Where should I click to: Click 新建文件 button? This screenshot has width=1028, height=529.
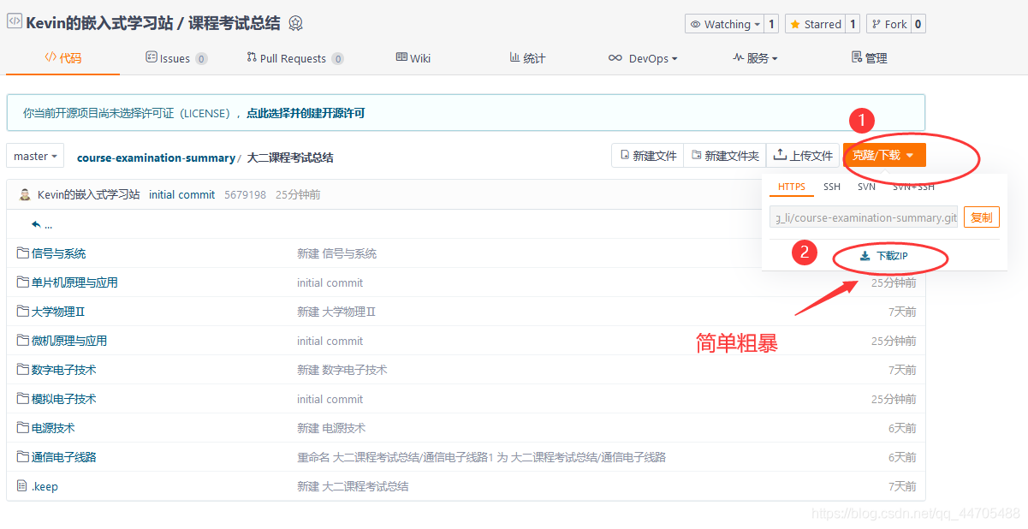pyautogui.click(x=648, y=156)
